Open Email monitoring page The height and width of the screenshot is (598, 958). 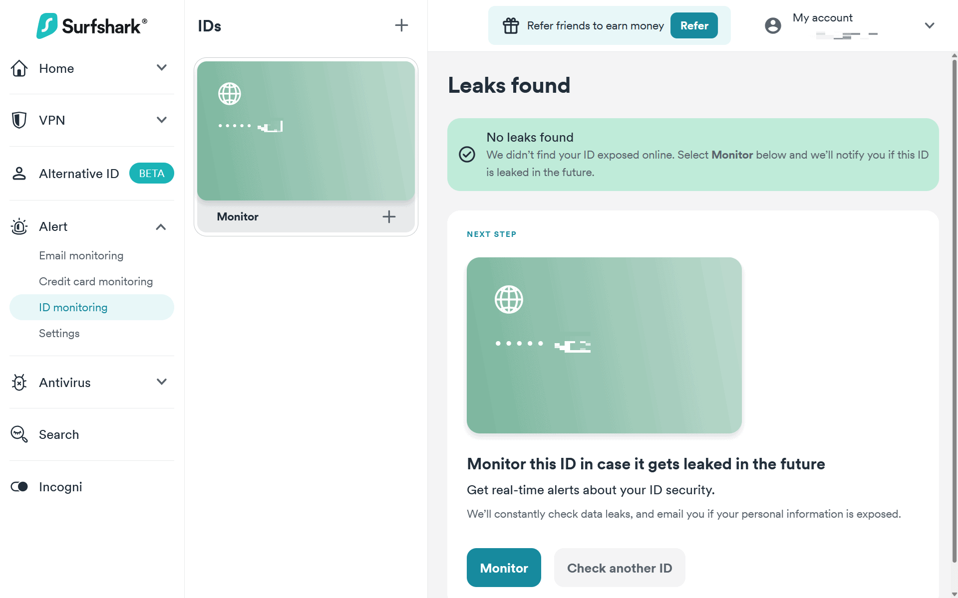(x=81, y=255)
